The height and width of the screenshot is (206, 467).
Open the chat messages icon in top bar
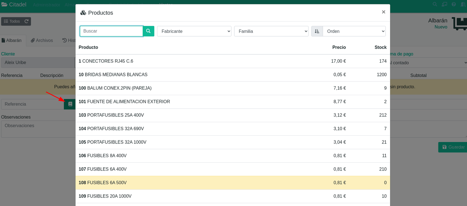click(444, 4)
